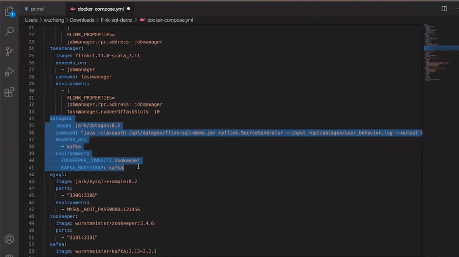Click 'taskmanager.numberOfTaskSlots: 10' text
The height and width of the screenshot is (257, 459).
113,112
